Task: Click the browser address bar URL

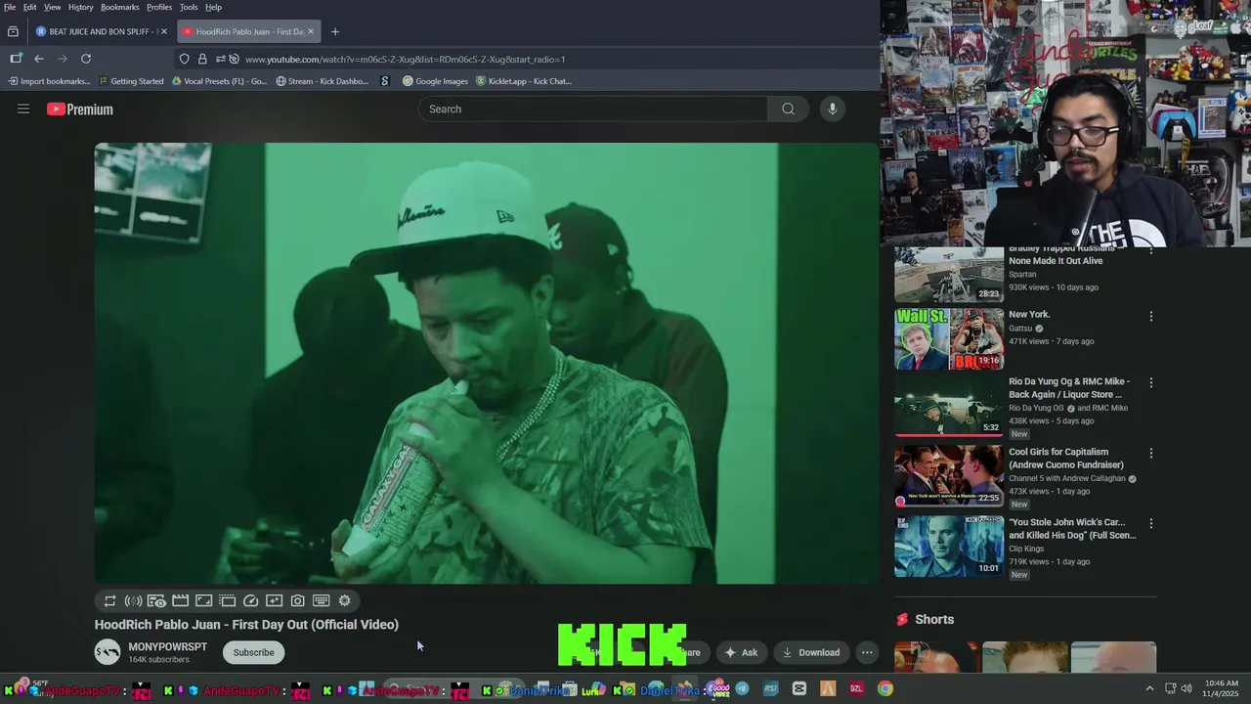Action: (x=405, y=59)
